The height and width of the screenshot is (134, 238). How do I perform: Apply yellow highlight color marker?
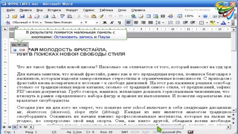(212, 23)
